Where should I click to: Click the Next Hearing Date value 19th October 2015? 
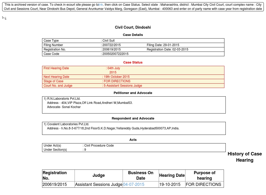tap(116, 77)
